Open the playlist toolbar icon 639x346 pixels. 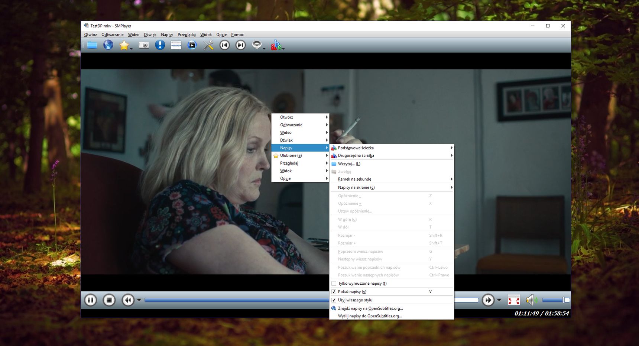pyautogui.click(x=176, y=45)
